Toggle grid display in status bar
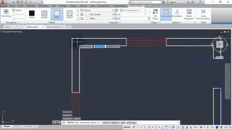The height and width of the screenshot is (130, 232). [x=134, y=127]
